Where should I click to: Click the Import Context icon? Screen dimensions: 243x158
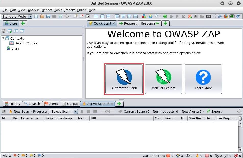[16, 31]
